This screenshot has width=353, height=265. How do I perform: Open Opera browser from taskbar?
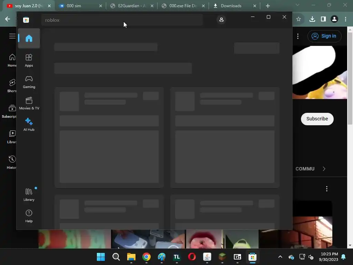[192, 257]
